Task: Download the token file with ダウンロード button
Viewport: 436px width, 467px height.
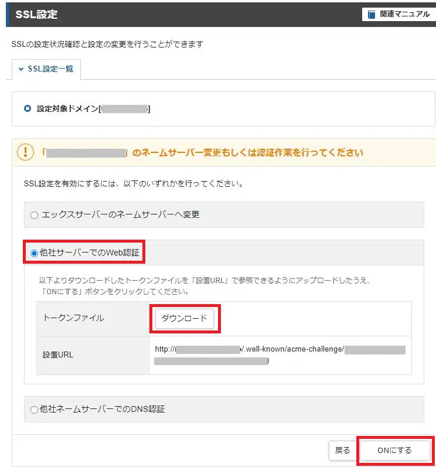Action: click(184, 318)
